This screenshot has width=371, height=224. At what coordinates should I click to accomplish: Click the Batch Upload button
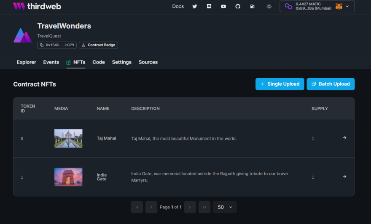[x=331, y=84]
